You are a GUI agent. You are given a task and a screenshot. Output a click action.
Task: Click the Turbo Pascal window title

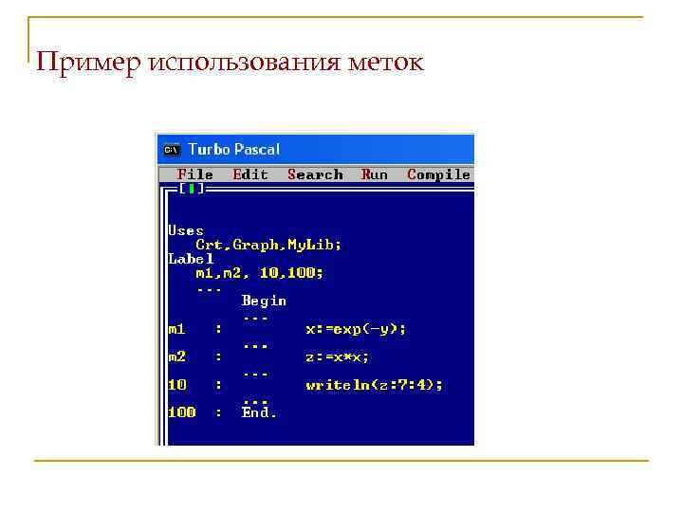233,150
